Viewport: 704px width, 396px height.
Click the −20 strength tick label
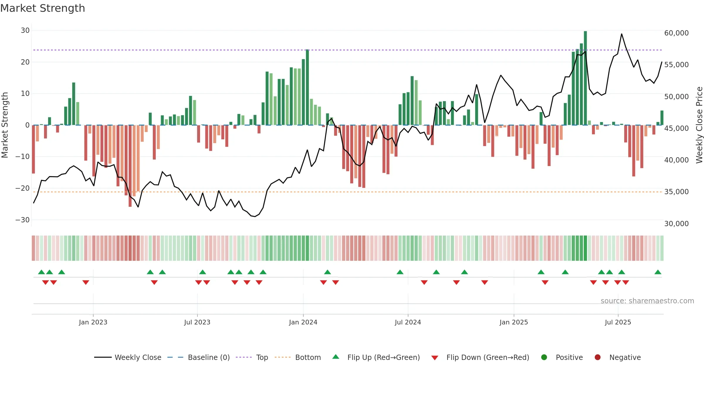click(x=23, y=188)
